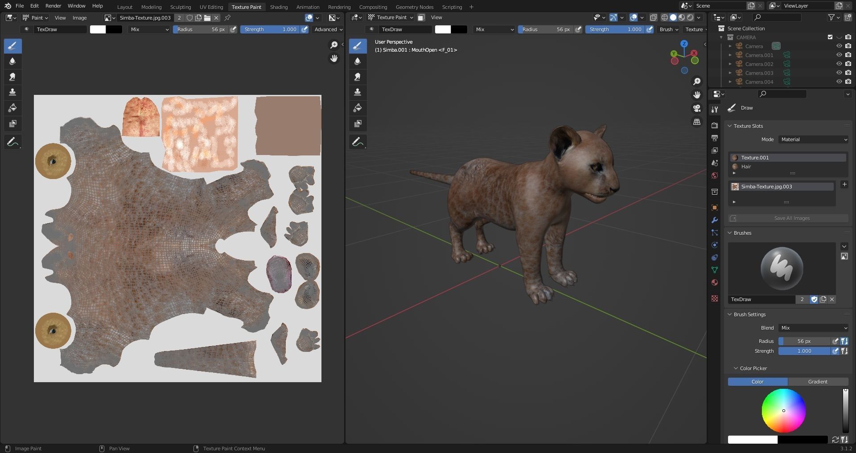Open the Render menu
The height and width of the screenshot is (453, 856).
point(53,6)
